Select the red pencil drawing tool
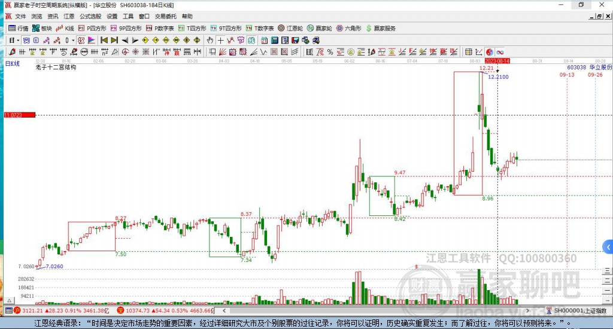The image size is (613, 329). pos(12,52)
